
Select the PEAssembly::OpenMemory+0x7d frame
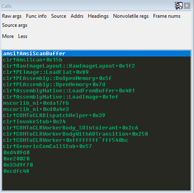click(x=97, y=85)
